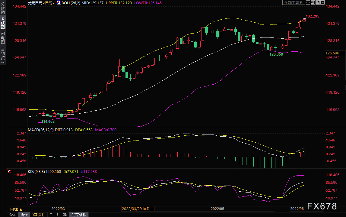Toggle the J template button
The image size is (346, 217).
tap(51, 215)
